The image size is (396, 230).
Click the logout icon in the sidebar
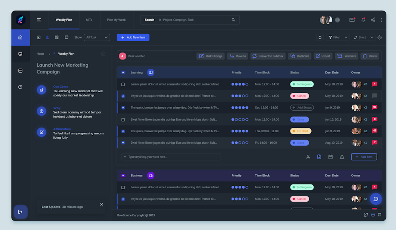20,212
